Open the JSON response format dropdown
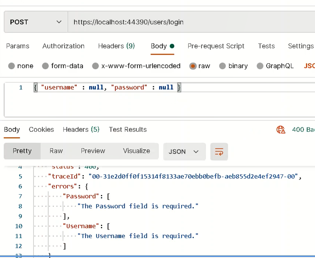Viewport: 315px width, 258px height. pyautogui.click(x=184, y=151)
